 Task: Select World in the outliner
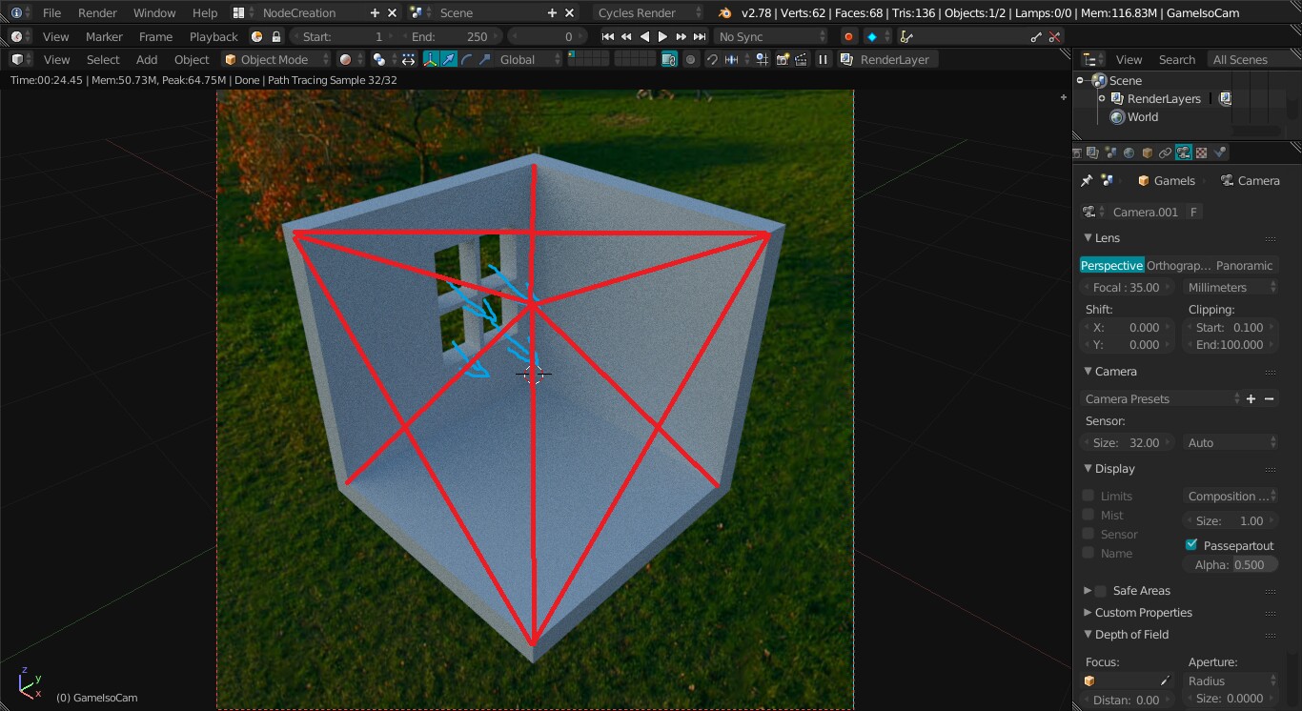(x=1142, y=117)
